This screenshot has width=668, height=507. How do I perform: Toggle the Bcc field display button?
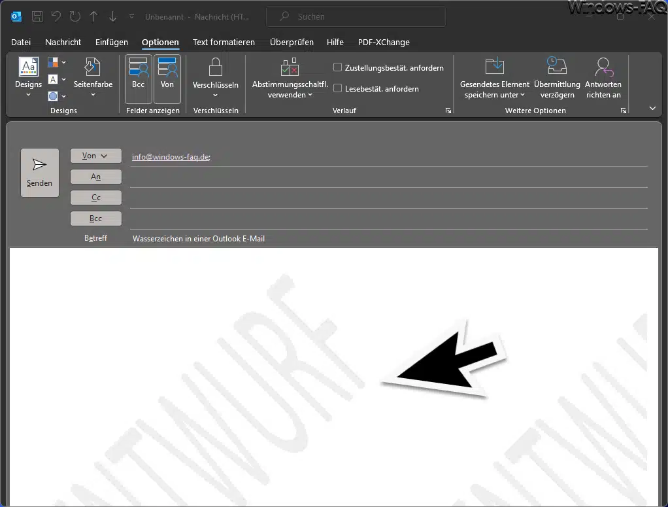click(138, 79)
